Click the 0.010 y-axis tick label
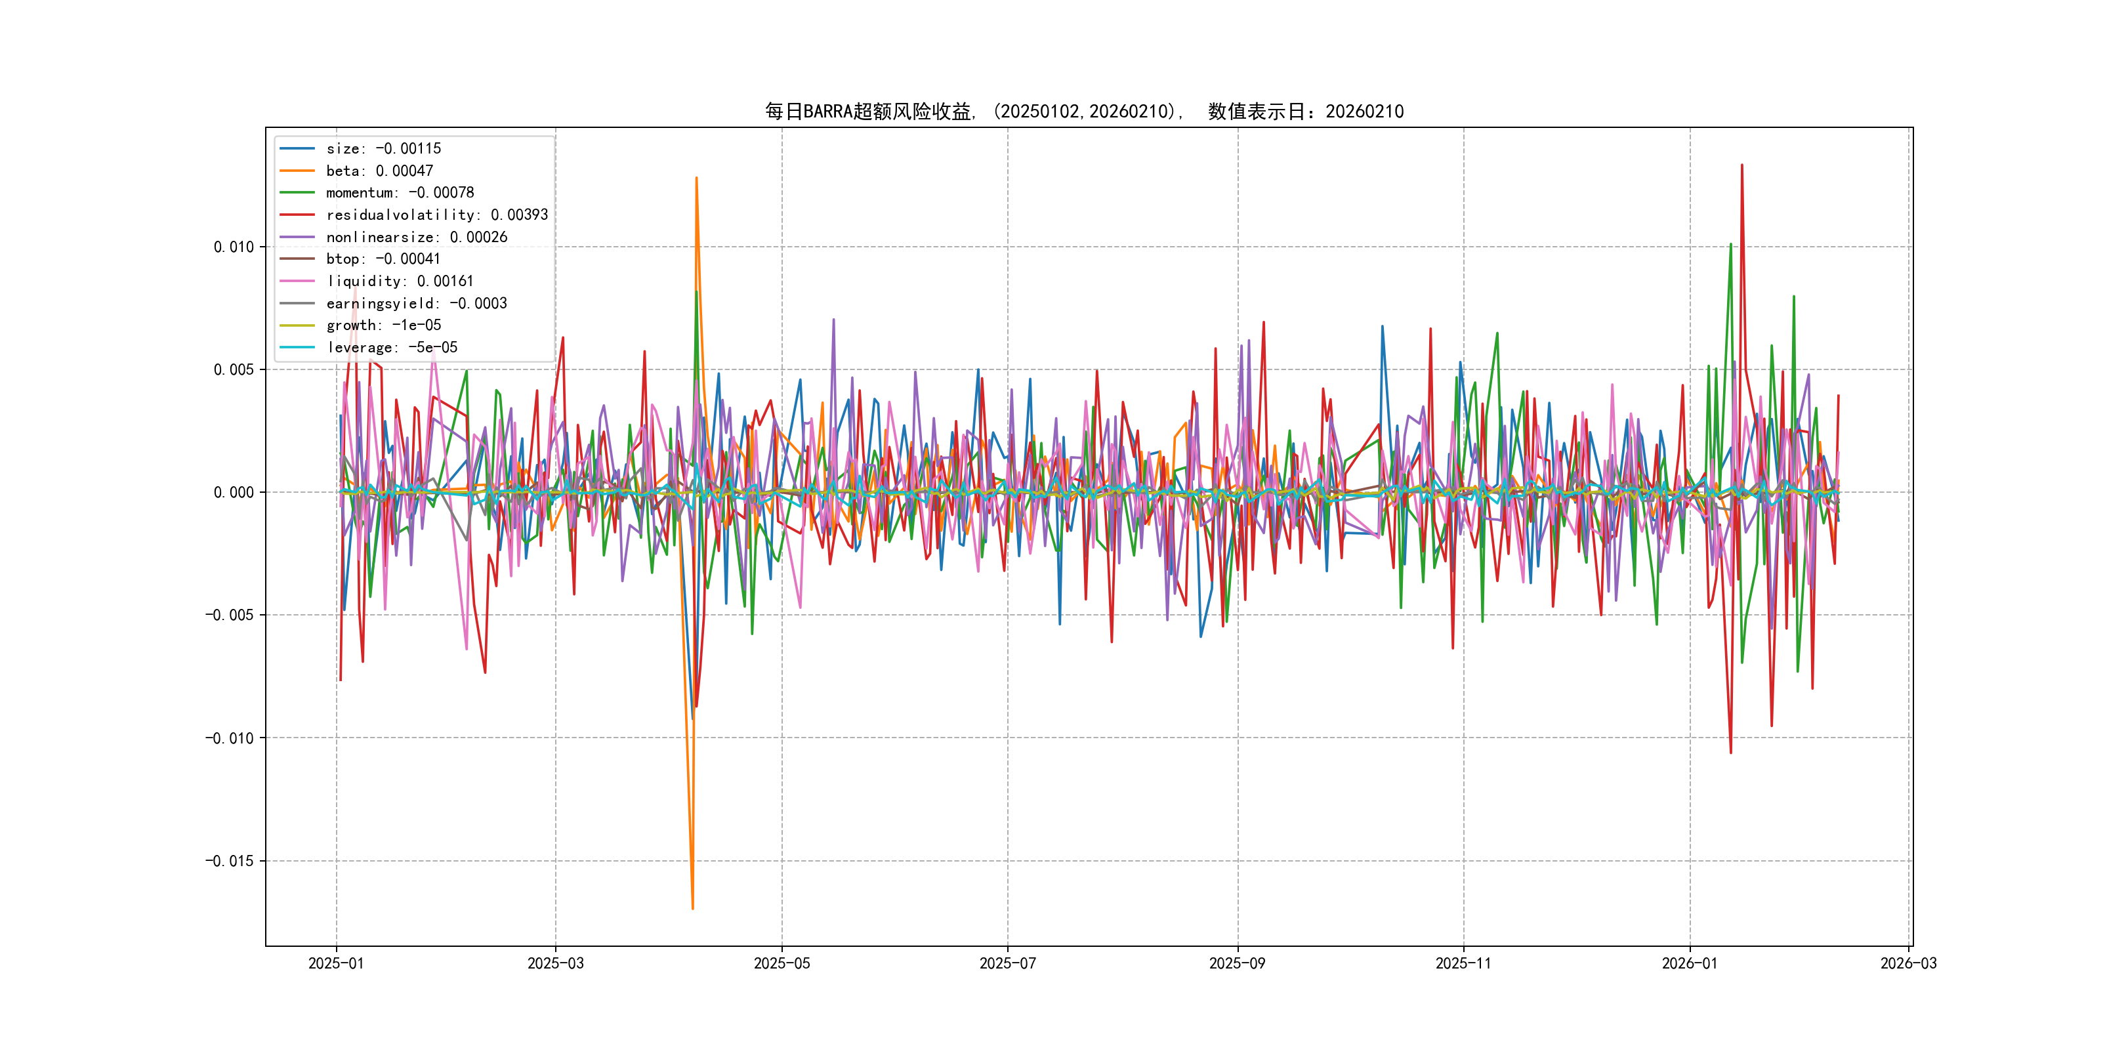Image resolution: width=2126 pixels, height=1063 pixels. 234,247
